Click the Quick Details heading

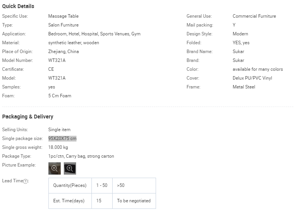pyautogui.click(x=18, y=6)
